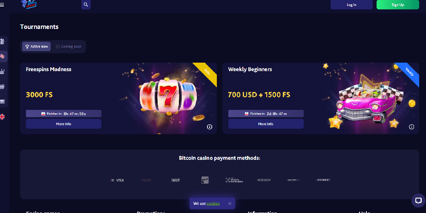
Task: Switch to Coming soon tab
Action: tap(69, 46)
